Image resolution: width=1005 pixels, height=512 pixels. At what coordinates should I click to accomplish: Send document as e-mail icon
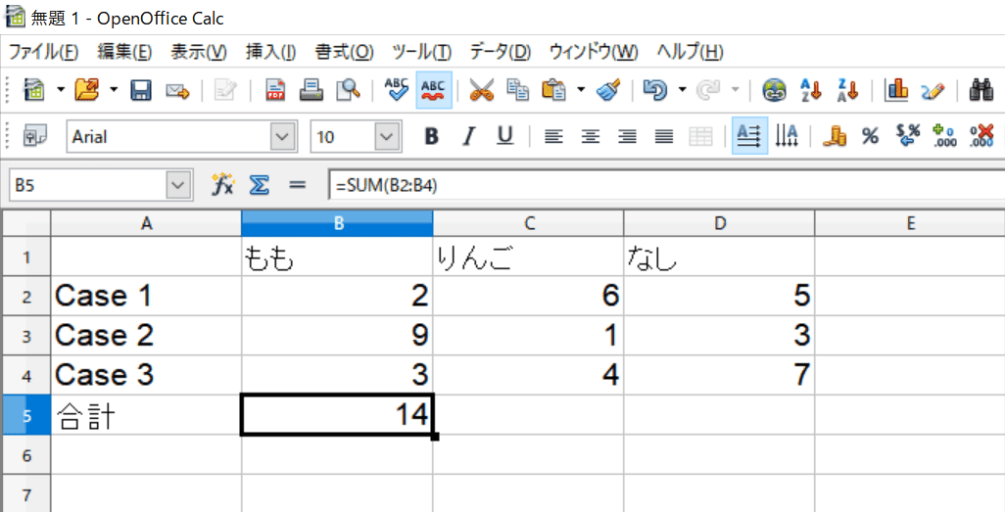tap(177, 91)
